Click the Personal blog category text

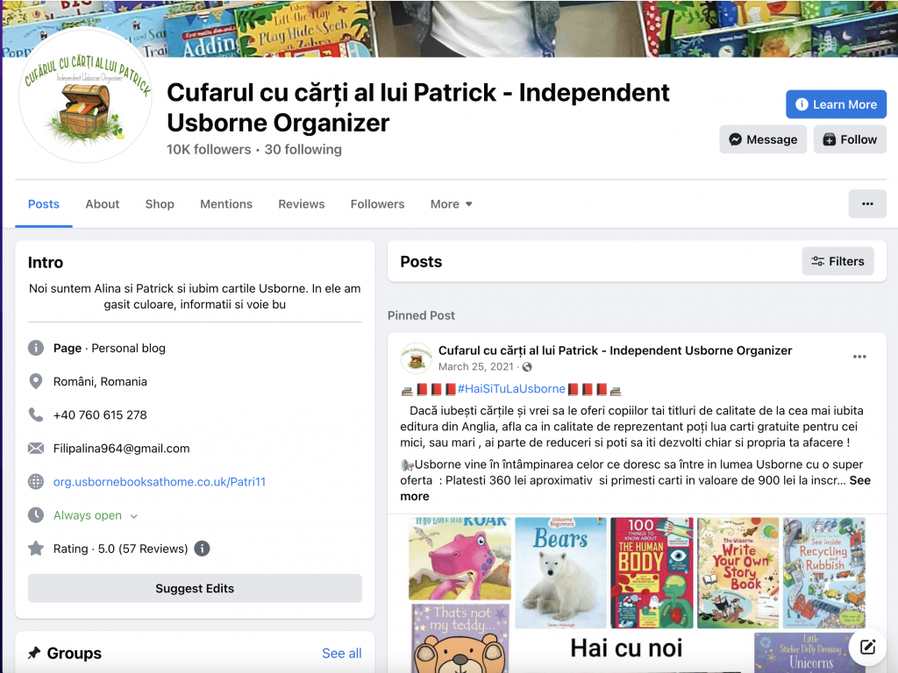[128, 348]
